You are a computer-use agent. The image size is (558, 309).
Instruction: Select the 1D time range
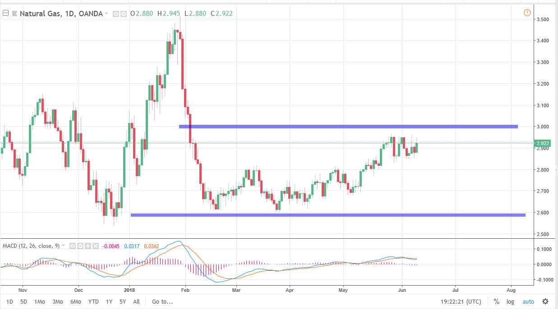point(9,301)
